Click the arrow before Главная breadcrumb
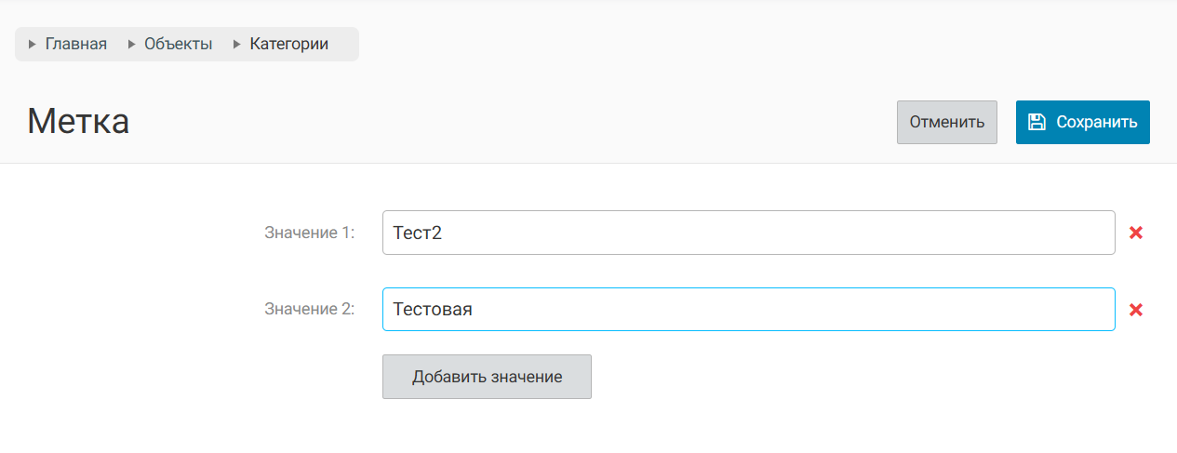Screen dimensions: 1177x453 click(33, 44)
